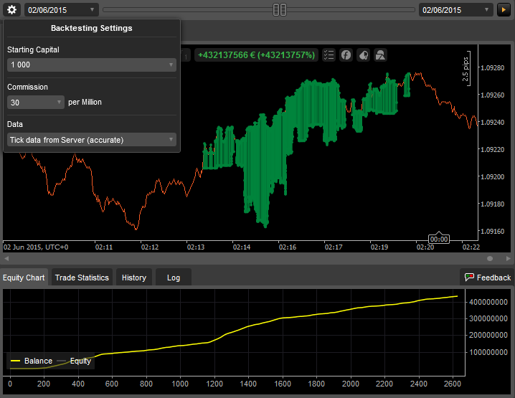Click the date range slider handle
Image resolution: width=515 pixels, height=398 pixels.
pos(280,9)
